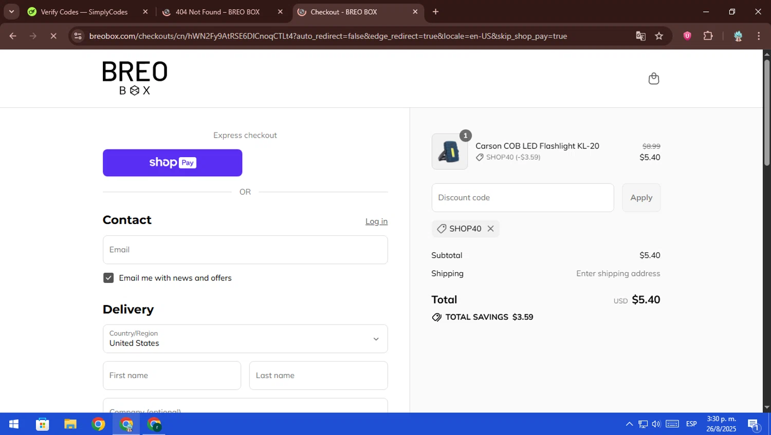
Task: Click the Carson flashlight product thumbnail
Action: click(449, 152)
